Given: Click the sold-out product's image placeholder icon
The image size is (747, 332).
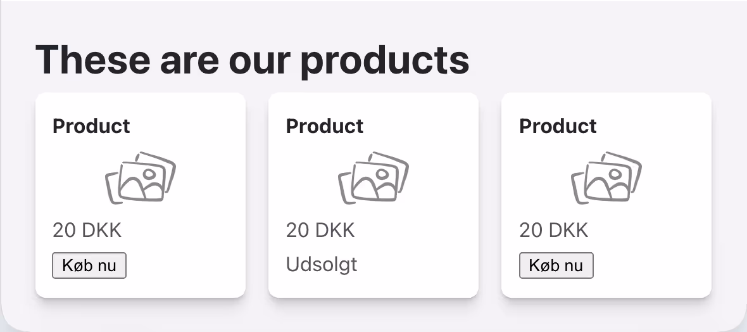Looking at the screenshot, I should [x=373, y=178].
